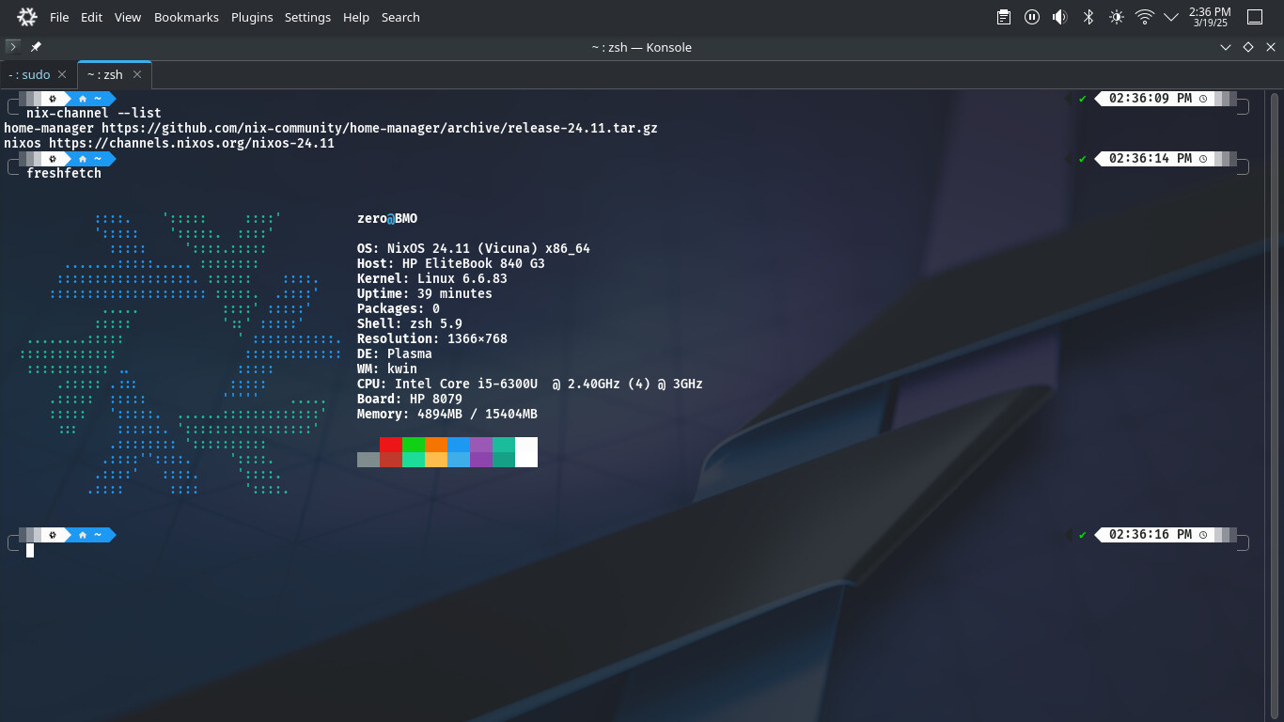Image resolution: width=1284 pixels, height=722 pixels.
Task: Click the clock showing 2:36 PM
Action: click(x=1211, y=17)
